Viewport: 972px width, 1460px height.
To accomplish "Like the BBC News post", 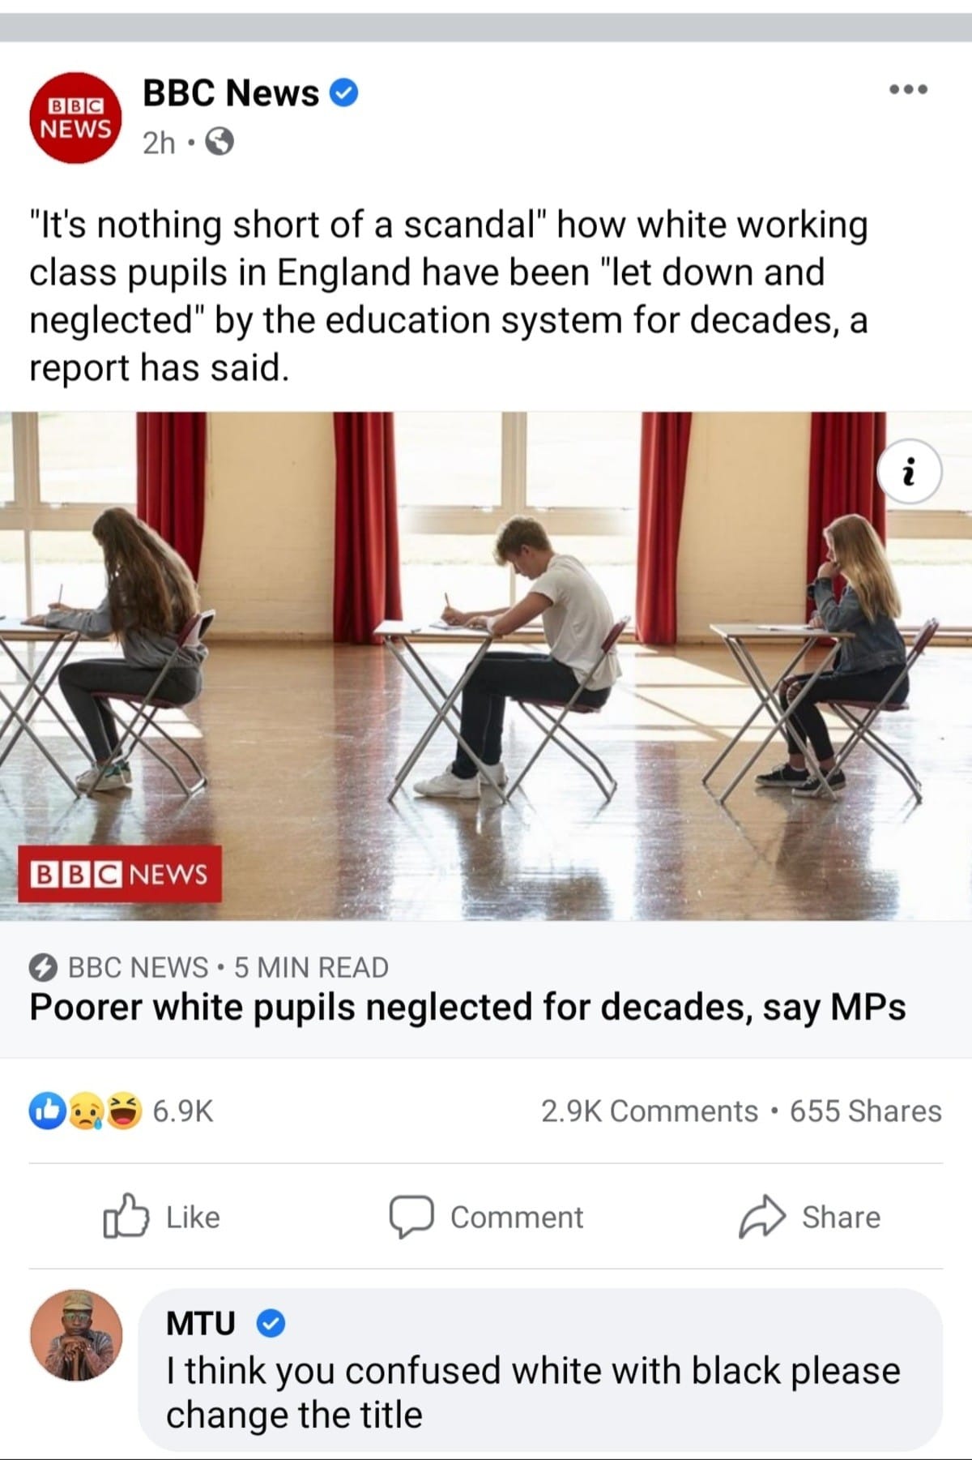I will [162, 1217].
